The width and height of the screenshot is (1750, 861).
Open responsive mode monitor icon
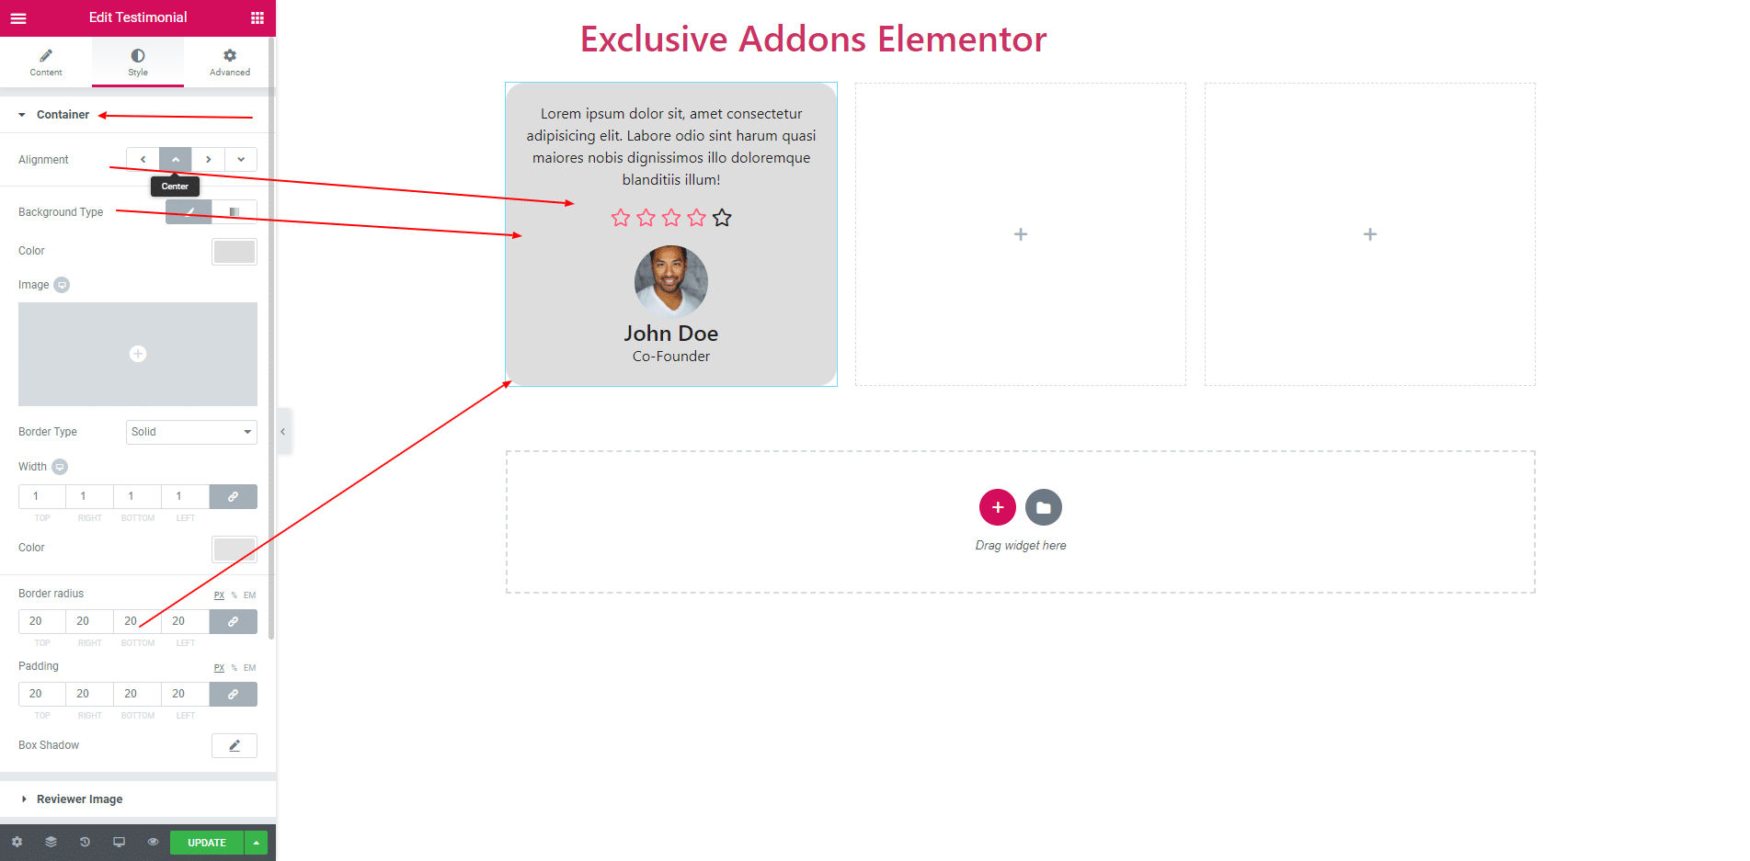119,842
